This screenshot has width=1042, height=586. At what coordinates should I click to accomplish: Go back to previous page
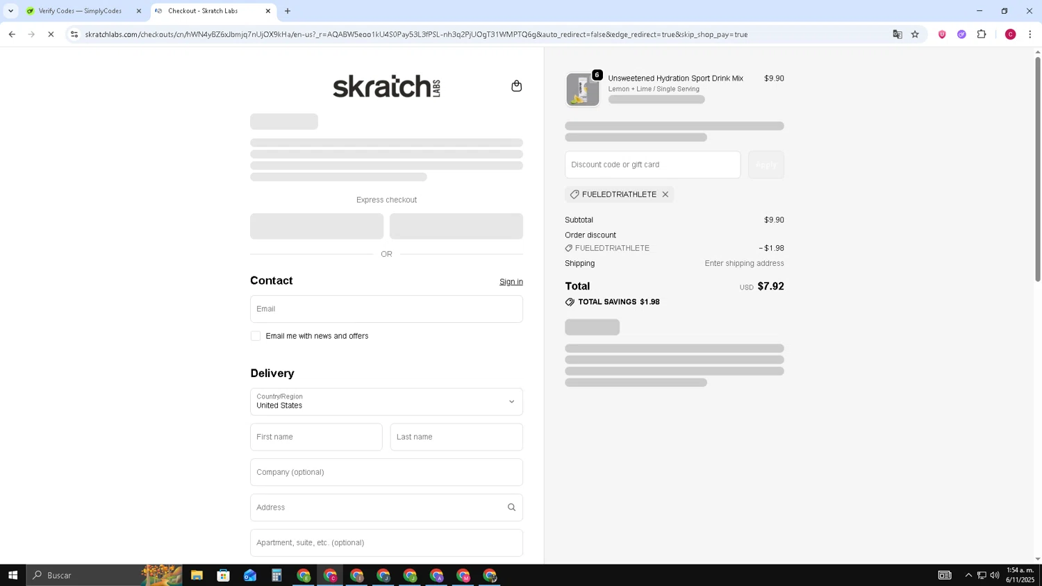tap(12, 34)
